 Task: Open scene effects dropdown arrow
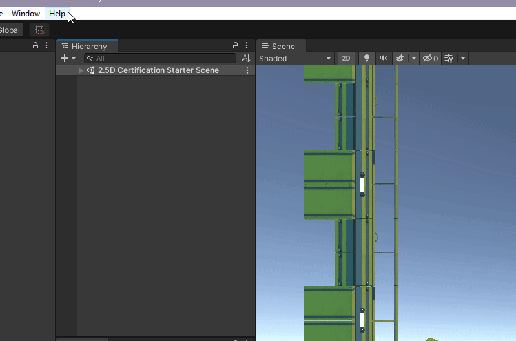[x=414, y=58]
